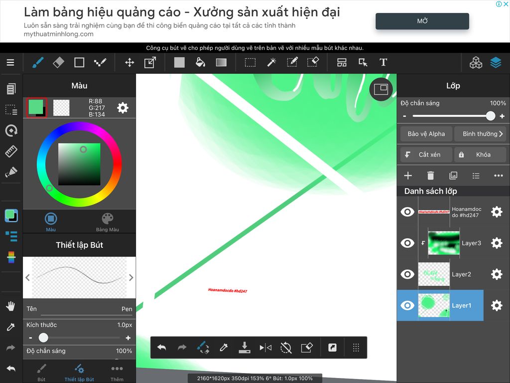Select the Text tool
This screenshot has height=383, width=510.
[383, 62]
